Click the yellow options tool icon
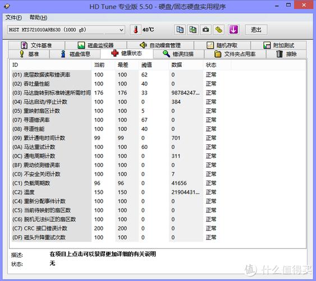Screen dimensions: 316x281 click(219, 30)
